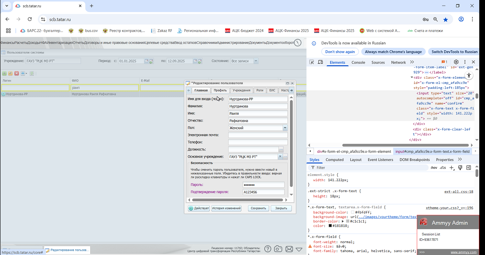Open the Console tab in DevTools
This screenshot has width=485, height=255.
(358, 62)
